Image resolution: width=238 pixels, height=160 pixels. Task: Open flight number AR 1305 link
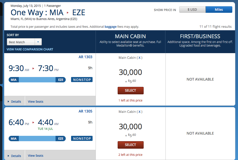click(85, 111)
